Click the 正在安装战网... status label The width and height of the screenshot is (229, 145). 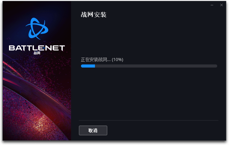(96, 60)
